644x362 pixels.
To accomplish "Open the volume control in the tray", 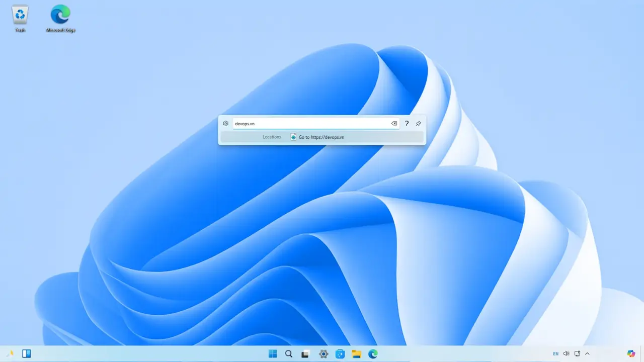I will click(566, 353).
